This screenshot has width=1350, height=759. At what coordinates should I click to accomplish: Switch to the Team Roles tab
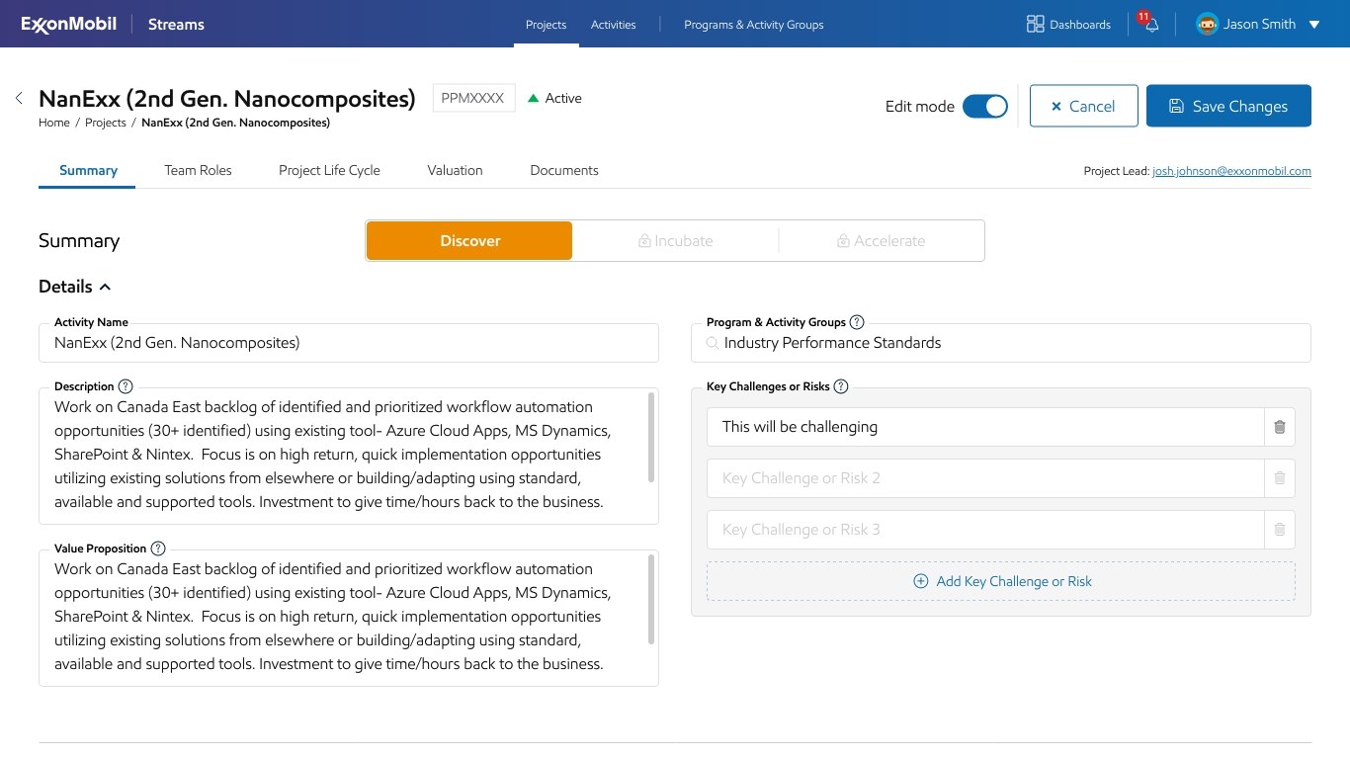(198, 170)
